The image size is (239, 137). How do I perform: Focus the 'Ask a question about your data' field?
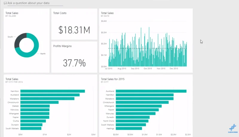click(35, 3)
